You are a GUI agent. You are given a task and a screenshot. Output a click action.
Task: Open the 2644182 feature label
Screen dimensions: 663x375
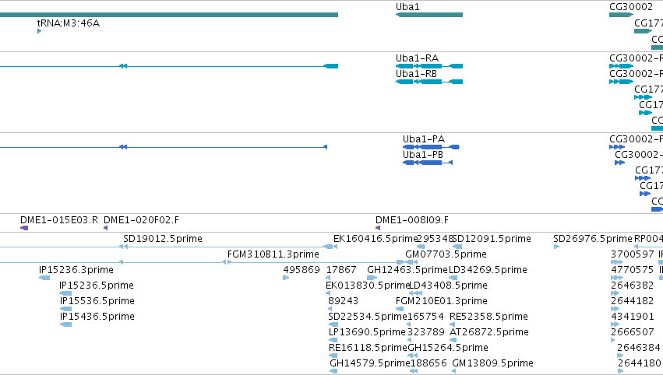point(632,302)
